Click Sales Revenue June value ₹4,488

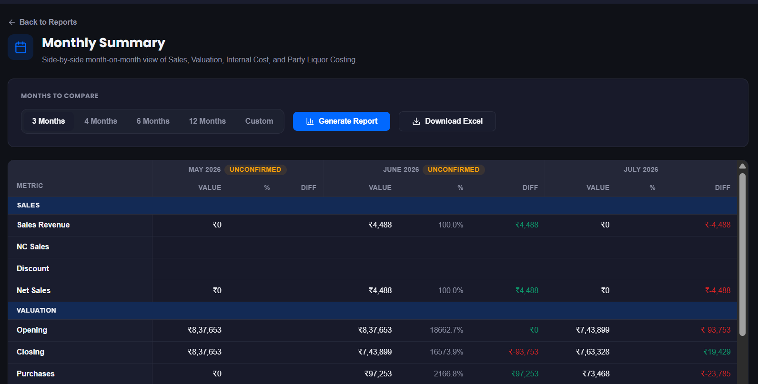(x=380, y=225)
